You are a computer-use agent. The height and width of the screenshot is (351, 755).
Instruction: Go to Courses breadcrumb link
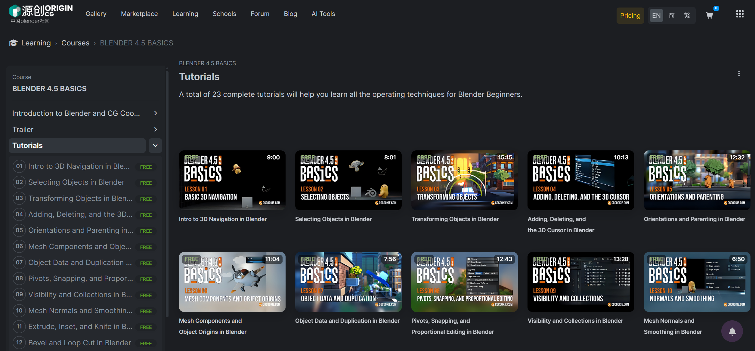75,43
